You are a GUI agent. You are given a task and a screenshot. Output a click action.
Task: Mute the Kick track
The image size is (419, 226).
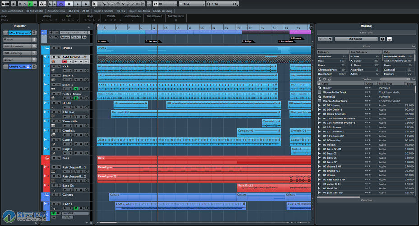click(x=54, y=66)
